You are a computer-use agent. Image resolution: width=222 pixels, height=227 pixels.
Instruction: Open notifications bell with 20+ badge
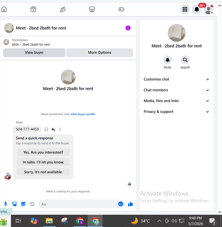(x=197, y=10)
